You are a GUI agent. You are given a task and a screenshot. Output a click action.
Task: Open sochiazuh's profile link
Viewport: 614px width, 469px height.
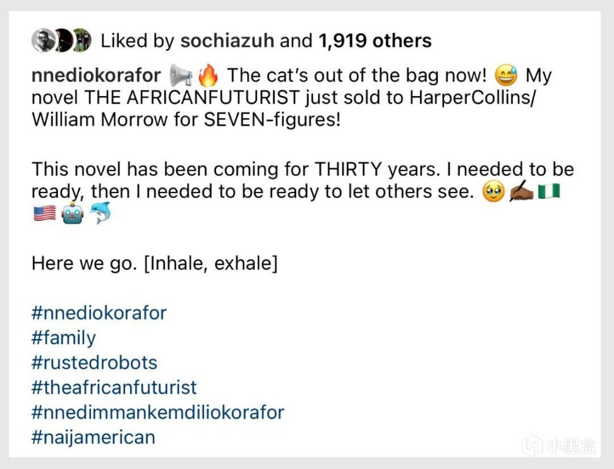[x=227, y=40]
